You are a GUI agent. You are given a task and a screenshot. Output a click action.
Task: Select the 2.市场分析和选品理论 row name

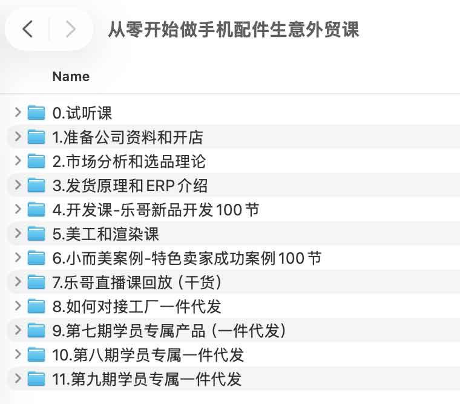pos(129,161)
